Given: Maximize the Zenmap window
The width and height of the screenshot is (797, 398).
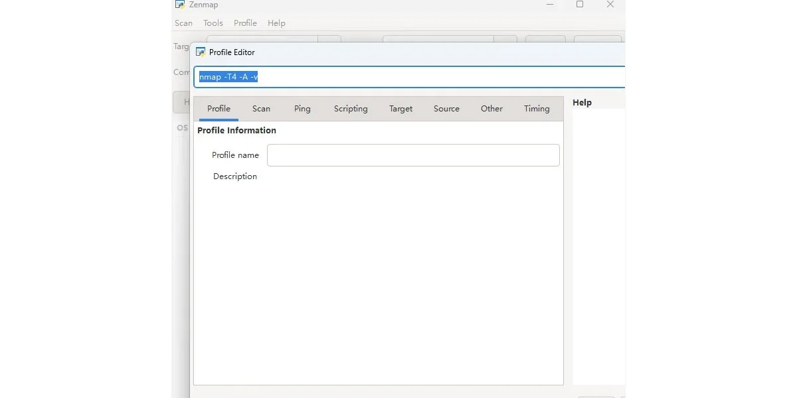Looking at the screenshot, I should click(580, 5).
